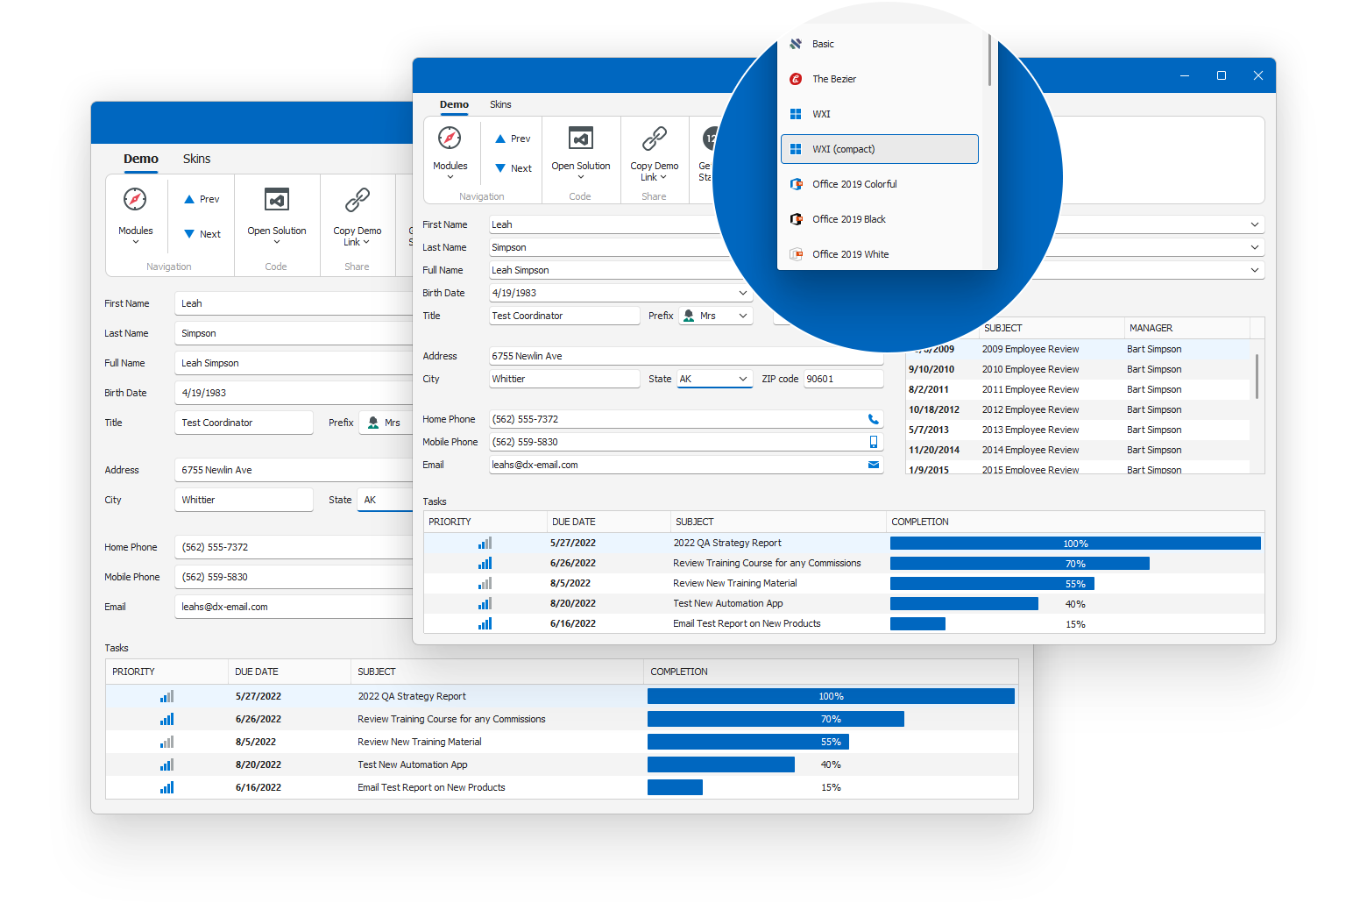This screenshot has height=903, width=1367.
Task: Maximize the front window
Action: [1221, 75]
